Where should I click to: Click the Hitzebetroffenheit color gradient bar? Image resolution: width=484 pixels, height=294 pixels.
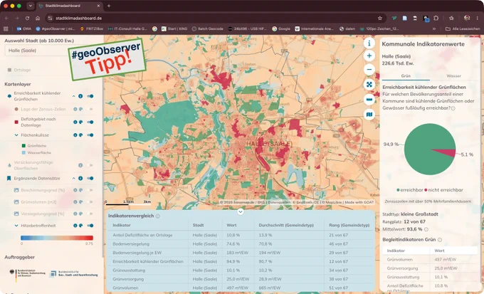point(57,238)
